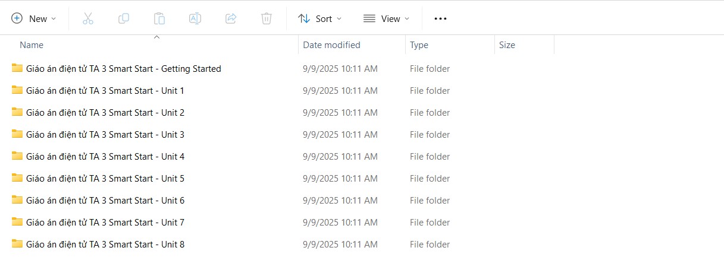Image resolution: width=724 pixels, height=257 pixels.
Task: Select the Smart Start Unit 5 folder
Action: [x=105, y=179]
